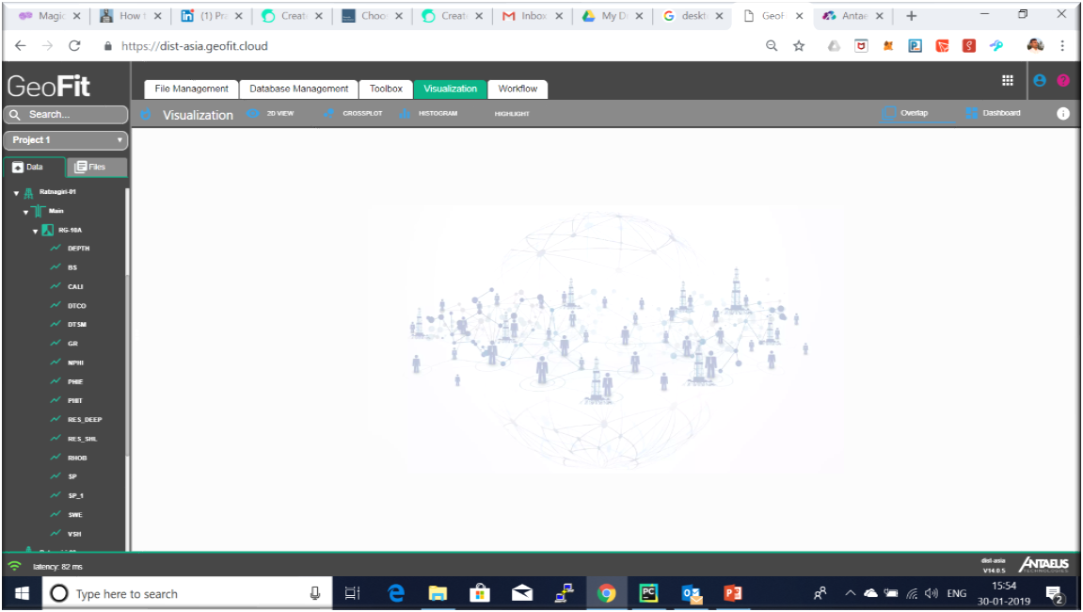Screen dimensions: 1083x612
Task: Select the PHIT curve
Action: 75,400
